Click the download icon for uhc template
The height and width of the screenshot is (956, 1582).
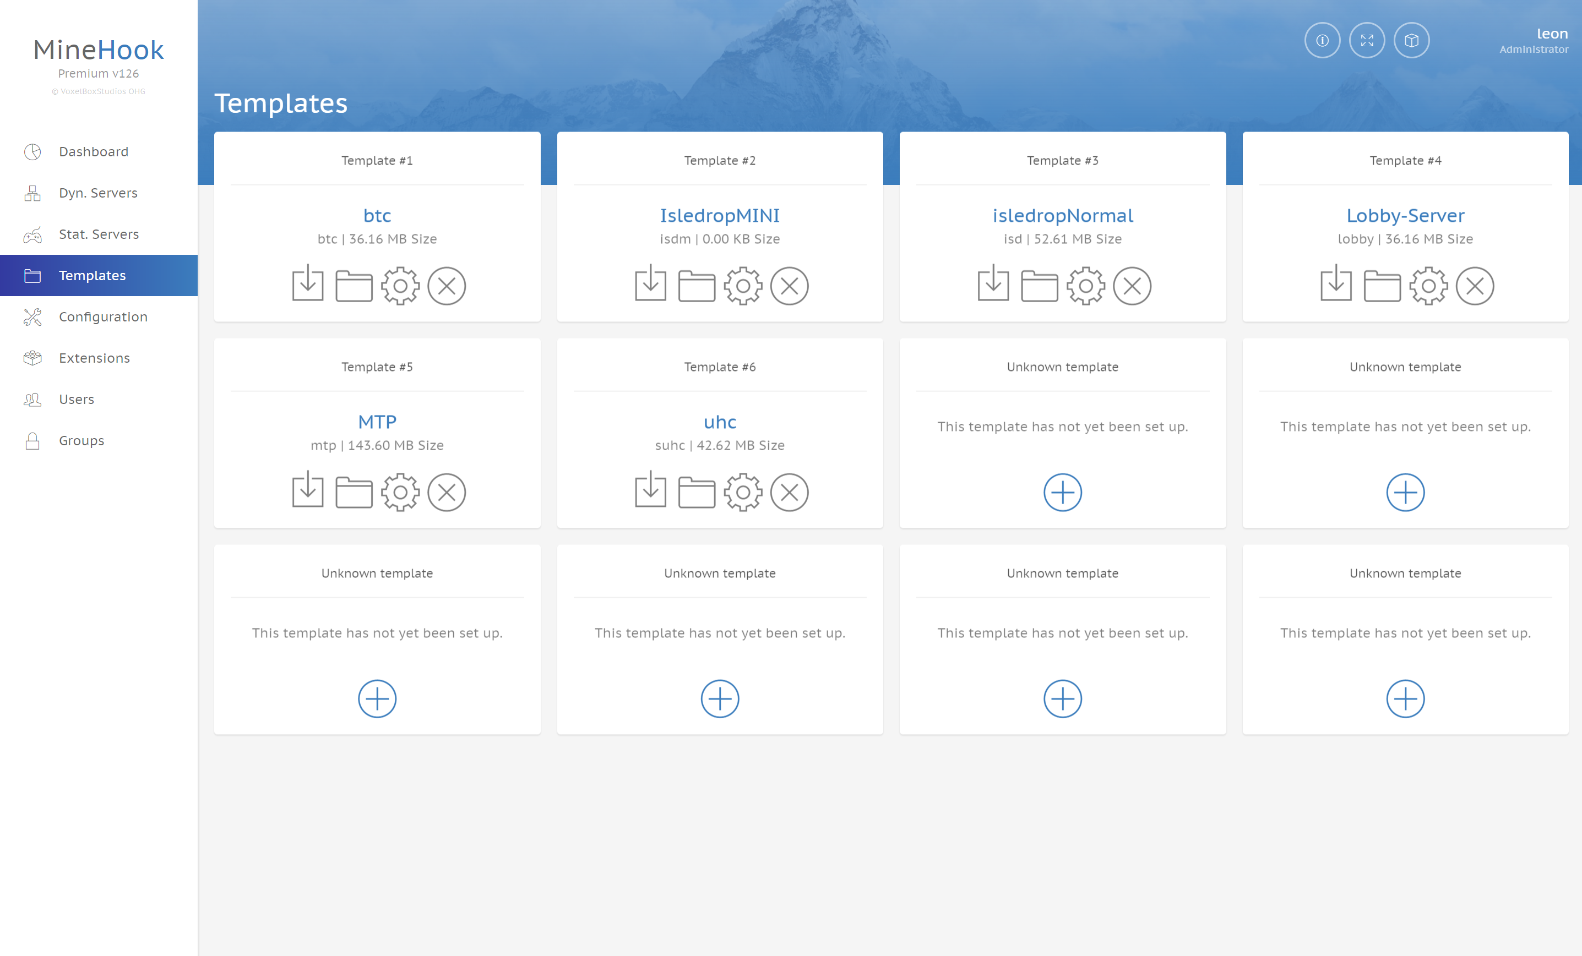[x=650, y=491]
